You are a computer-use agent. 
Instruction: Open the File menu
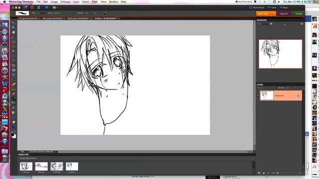(38, 1)
